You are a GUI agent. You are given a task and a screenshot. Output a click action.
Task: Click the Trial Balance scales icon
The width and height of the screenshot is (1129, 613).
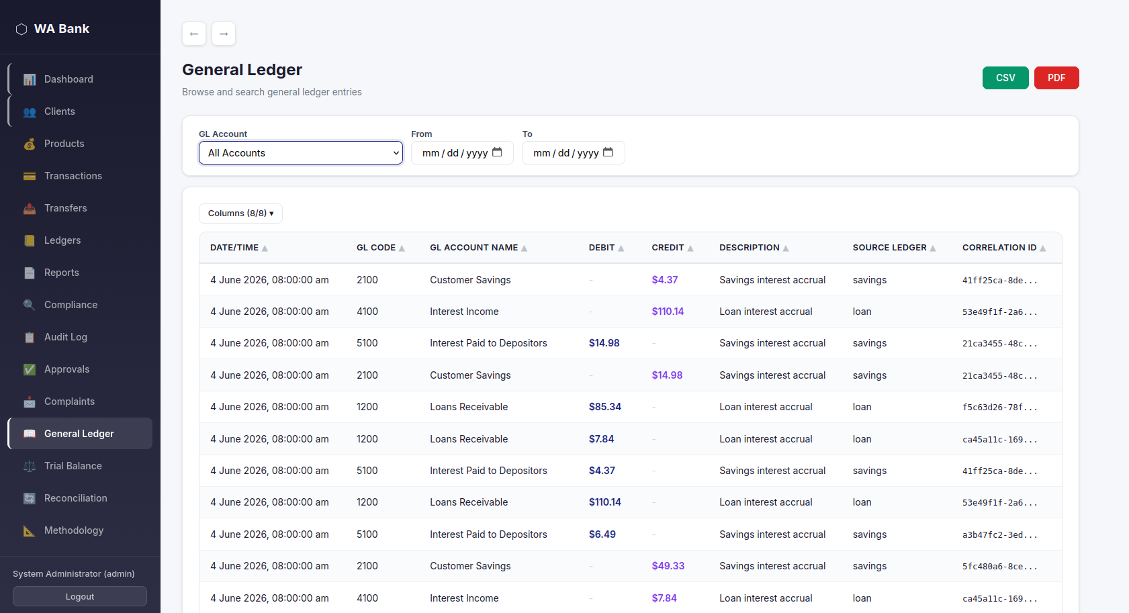point(30,466)
